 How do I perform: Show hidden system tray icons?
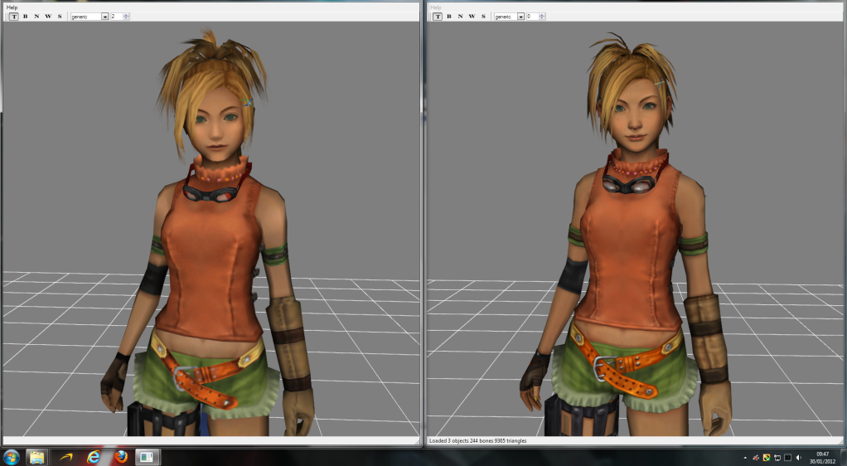745,458
